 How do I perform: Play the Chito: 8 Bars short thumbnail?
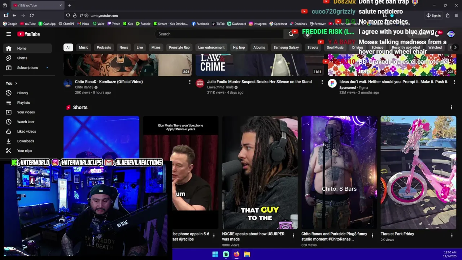(x=339, y=173)
